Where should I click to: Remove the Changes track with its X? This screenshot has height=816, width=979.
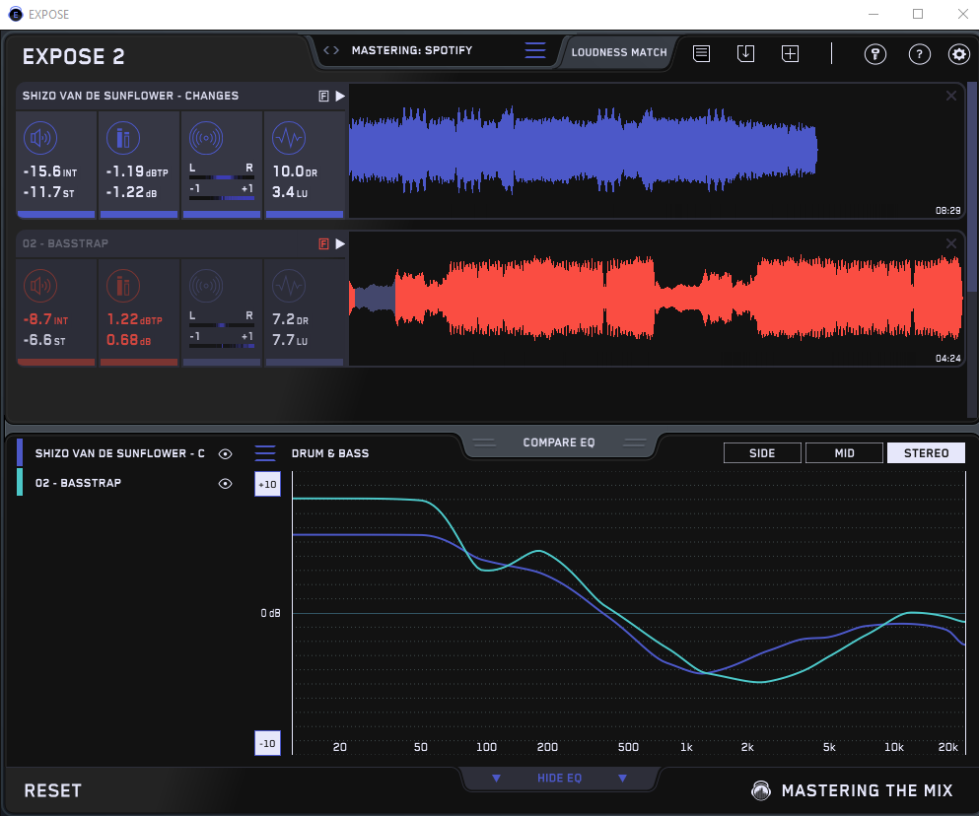(951, 96)
